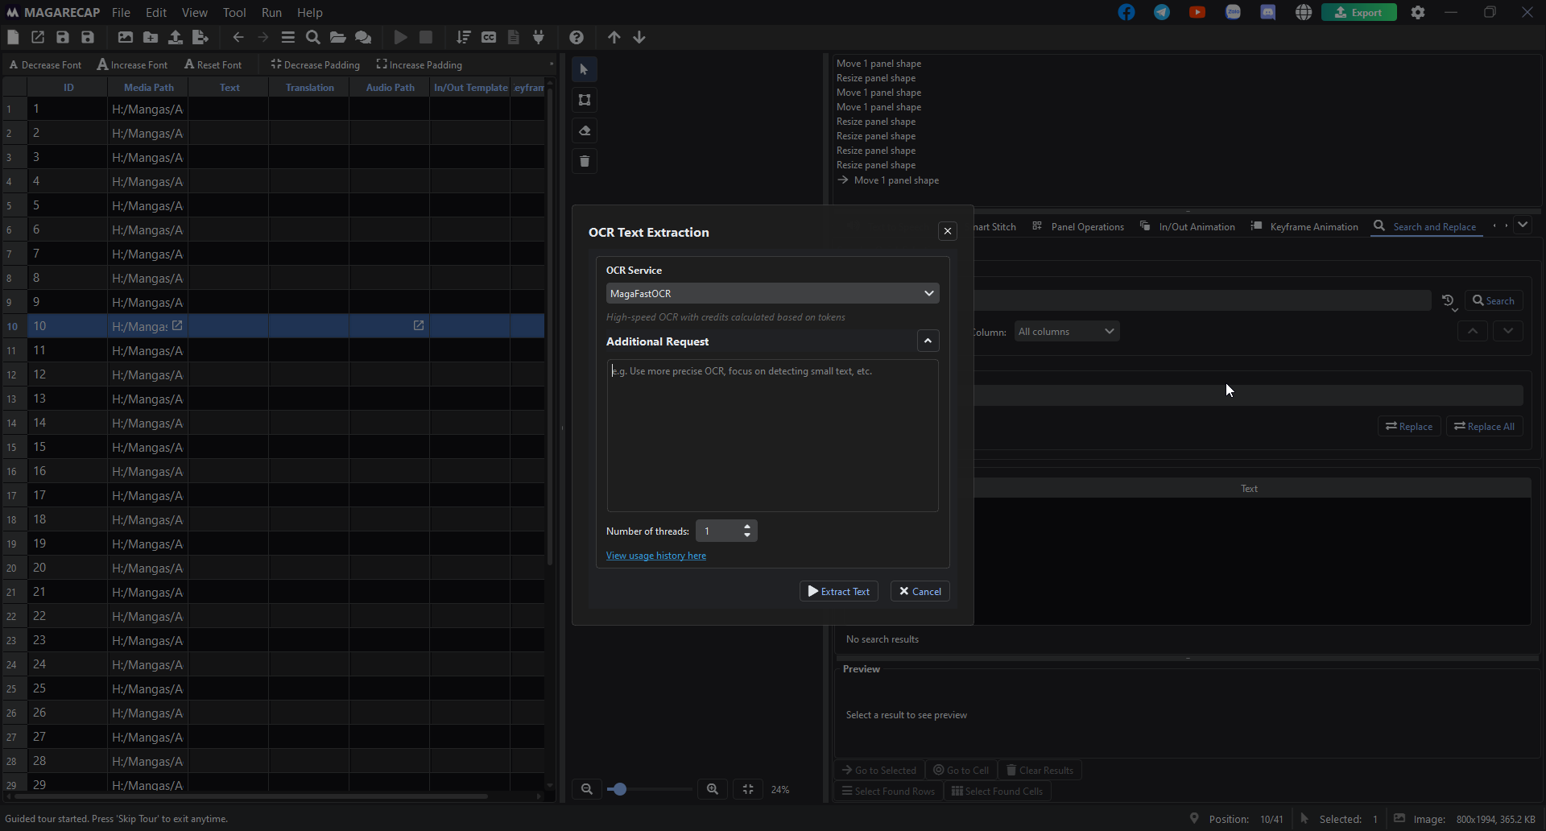Click the fit-to-view collapse icon

click(x=748, y=789)
